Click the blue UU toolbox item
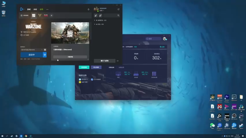Screen dimensions: 246x138 (x=96, y=79)
